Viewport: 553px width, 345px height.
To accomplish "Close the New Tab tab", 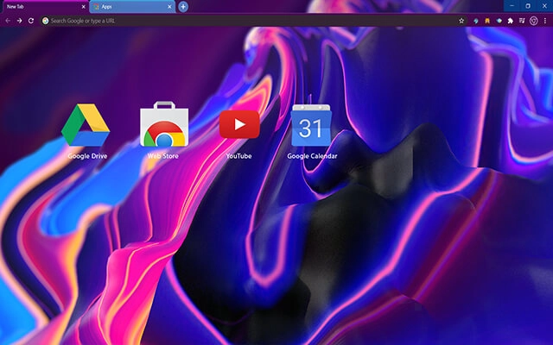I will tap(84, 7).
